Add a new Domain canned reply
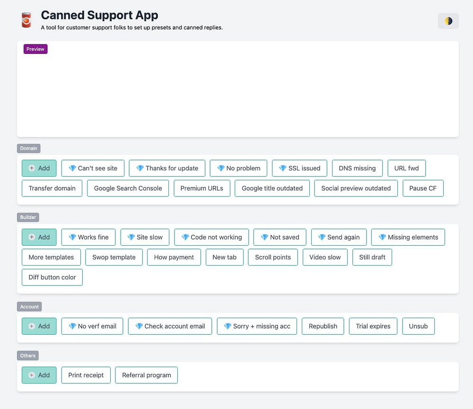The height and width of the screenshot is (409, 473). click(39, 168)
